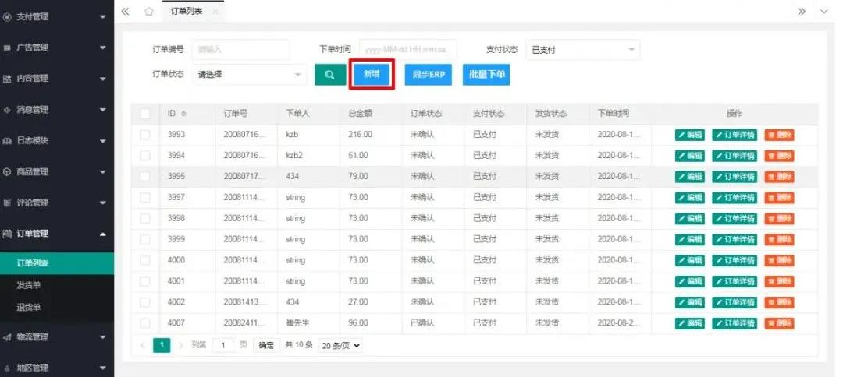Image resolution: width=843 pixels, height=377 pixels.
Task: Edit order 4000 with 编辑 button
Action: (690, 261)
